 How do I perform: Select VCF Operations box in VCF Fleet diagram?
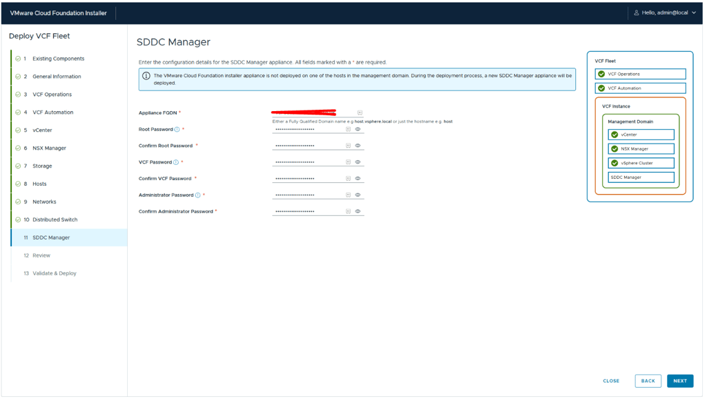tap(641, 74)
